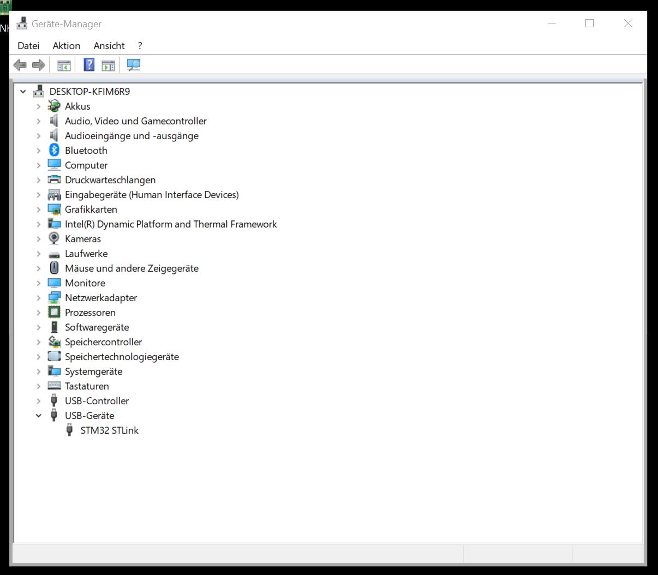658x575 pixels.
Task: Open the Aktion menu
Action: click(67, 46)
